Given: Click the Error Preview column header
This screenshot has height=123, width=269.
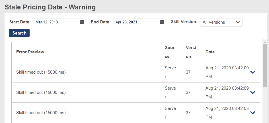Looking at the screenshot, I should point(30,52).
